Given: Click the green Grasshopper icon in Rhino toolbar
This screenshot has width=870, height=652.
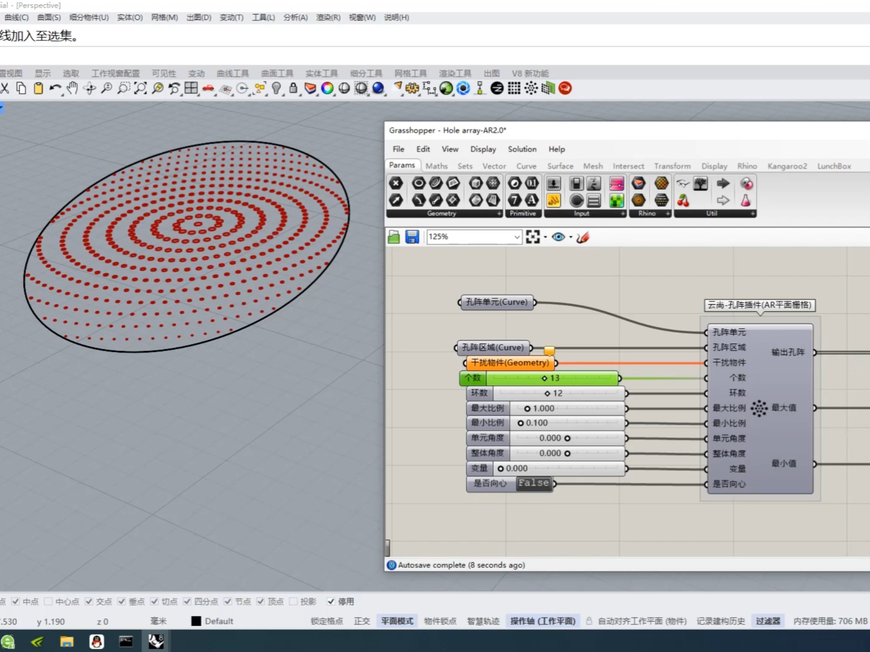Looking at the screenshot, I should coord(446,88).
